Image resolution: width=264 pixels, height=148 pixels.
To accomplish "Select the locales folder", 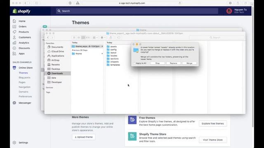I will click(x=114, y=55).
